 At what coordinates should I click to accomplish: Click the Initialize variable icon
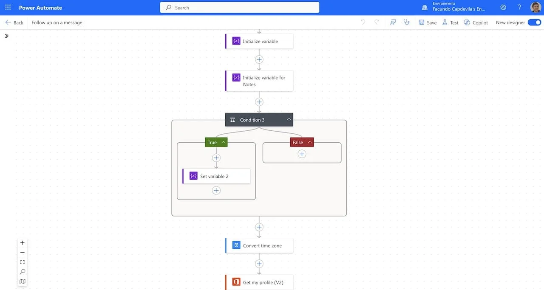[236, 41]
